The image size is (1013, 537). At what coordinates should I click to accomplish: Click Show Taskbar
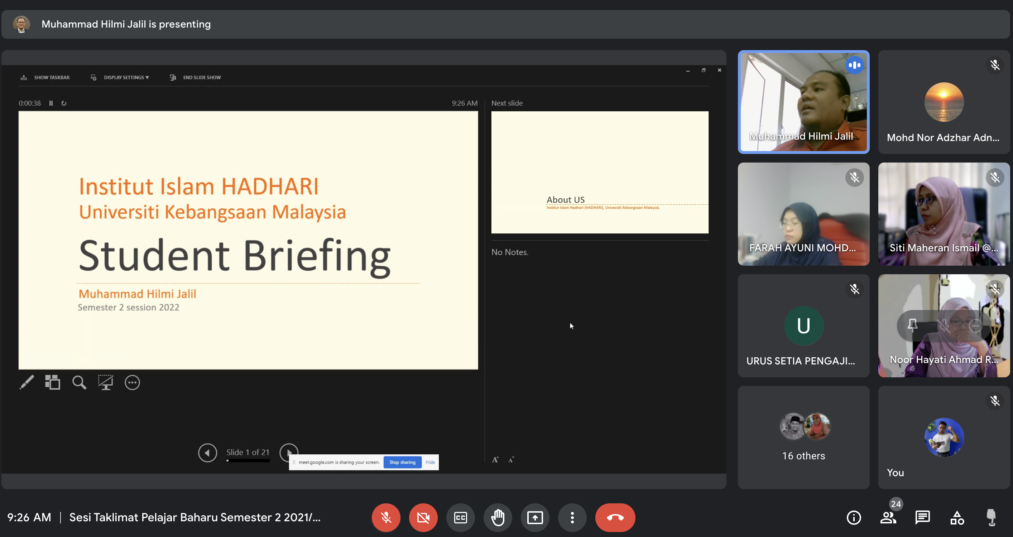coord(51,77)
